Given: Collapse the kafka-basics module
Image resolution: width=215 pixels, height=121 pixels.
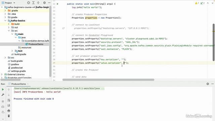Looking at the screenshot, I should (5, 21).
